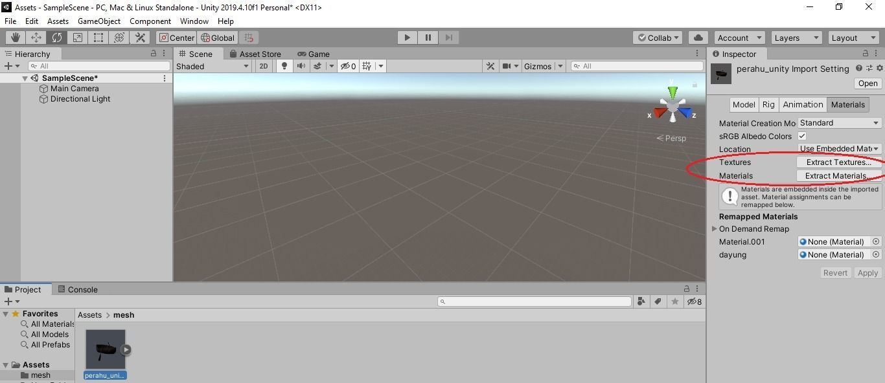Screen dimensions: 885x383
Task: Open material Location dropdown
Action: [839, 149]
